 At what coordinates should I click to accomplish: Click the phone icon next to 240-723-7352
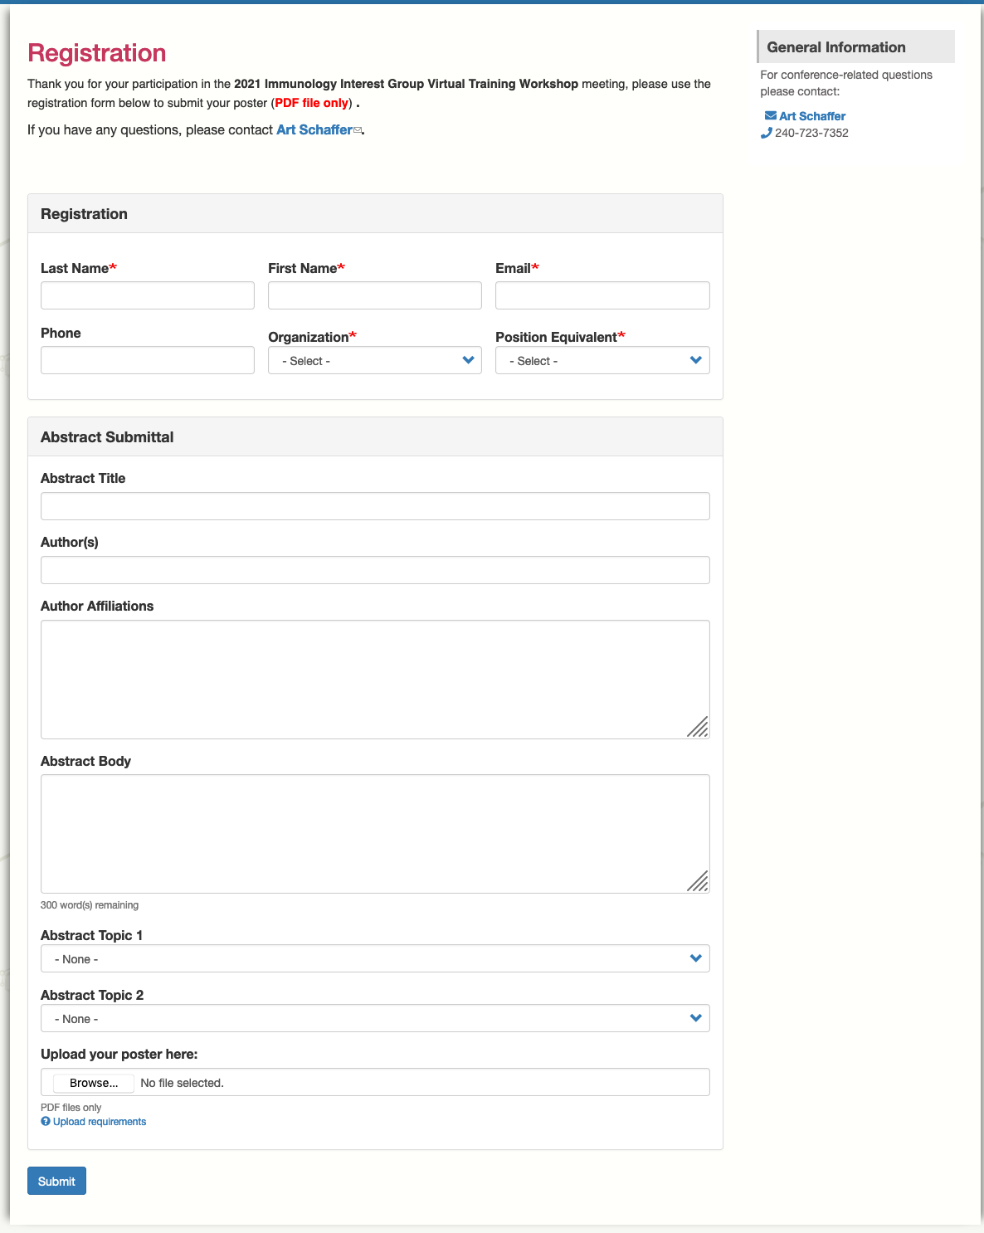point(766,133)
